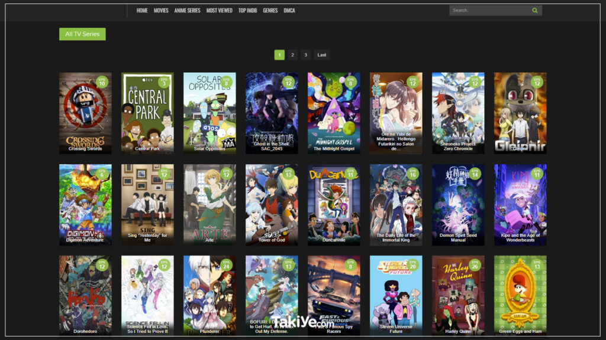Image resolution: width=606 pixels, height=340 pixels.
Task: Open the Anime Series menu
Action: coord(187,11)
